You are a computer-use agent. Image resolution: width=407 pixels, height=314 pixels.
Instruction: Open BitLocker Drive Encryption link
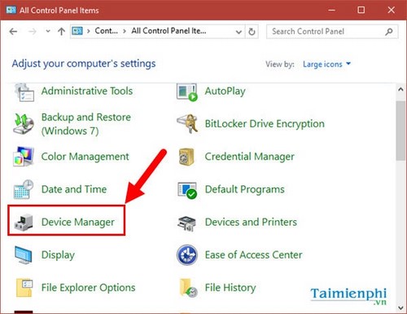coord(265,124)
